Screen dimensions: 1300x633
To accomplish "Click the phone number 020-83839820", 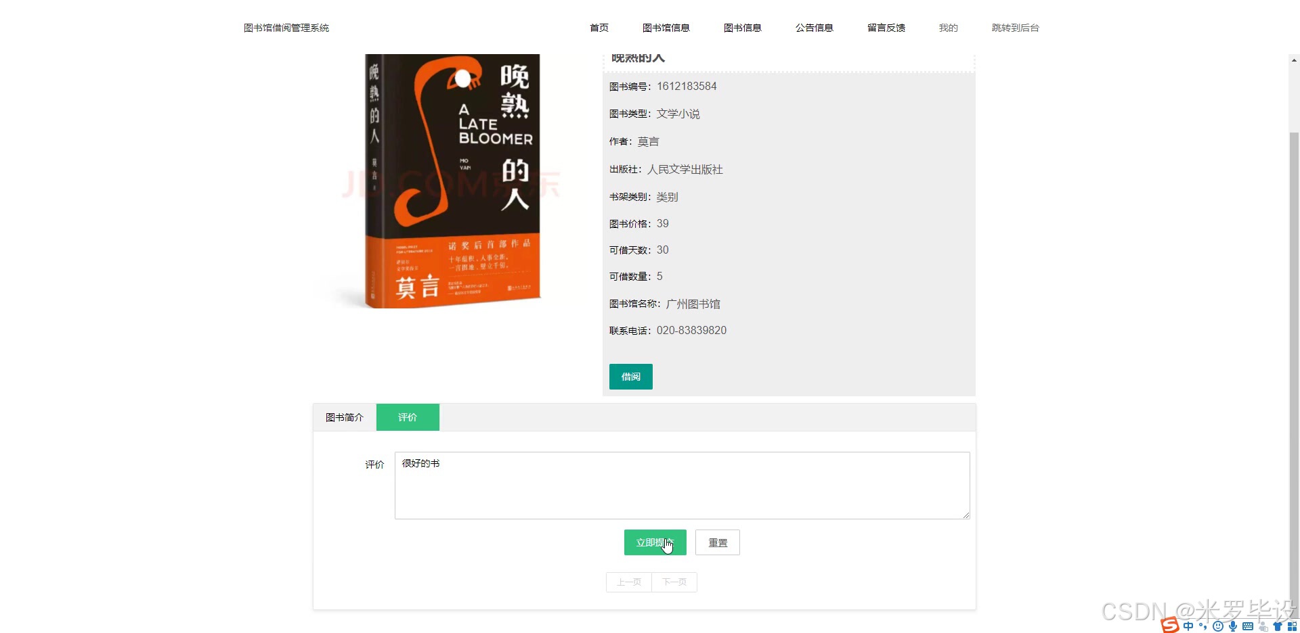I will (x=691, y=330).
